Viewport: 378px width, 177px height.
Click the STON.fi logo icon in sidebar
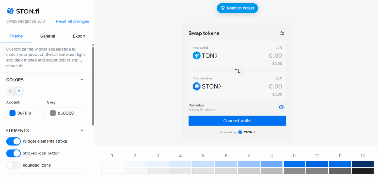click(x=10, y=11)
